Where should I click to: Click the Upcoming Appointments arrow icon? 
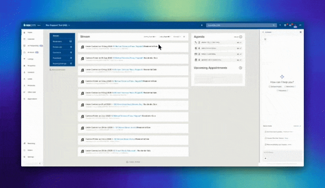241,68
